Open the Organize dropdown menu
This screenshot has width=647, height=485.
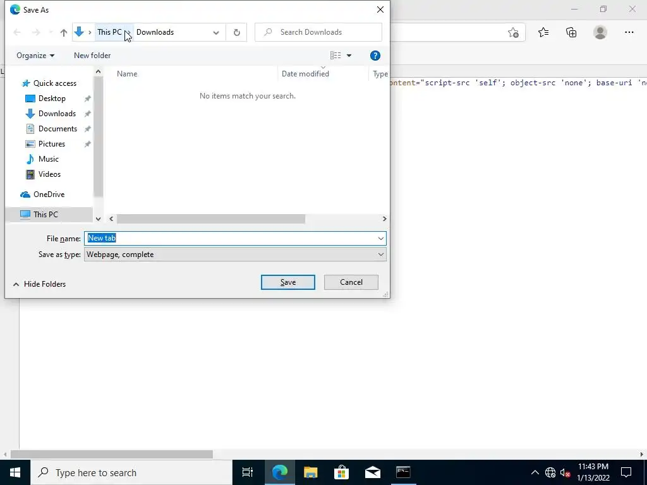click(x=35, y=56)
